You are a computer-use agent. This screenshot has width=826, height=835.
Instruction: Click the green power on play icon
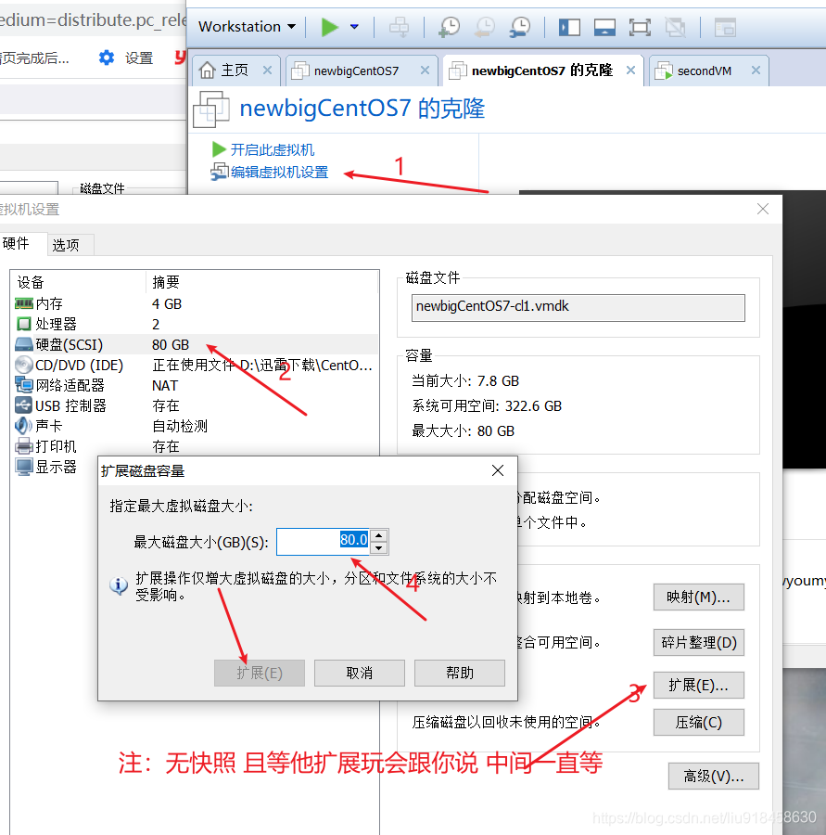(329, 27)
